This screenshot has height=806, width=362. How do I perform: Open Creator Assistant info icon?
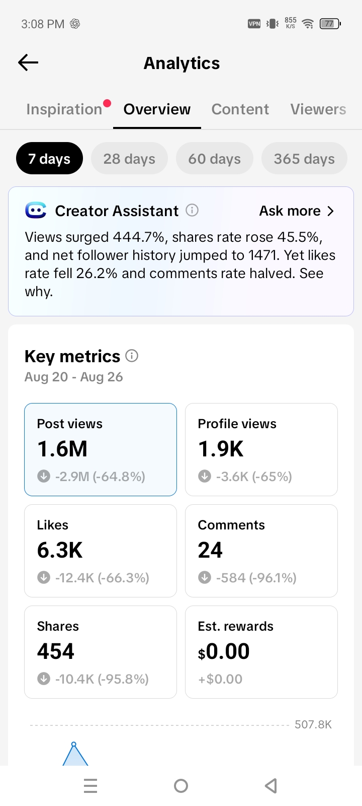click(x=192, y=210)
